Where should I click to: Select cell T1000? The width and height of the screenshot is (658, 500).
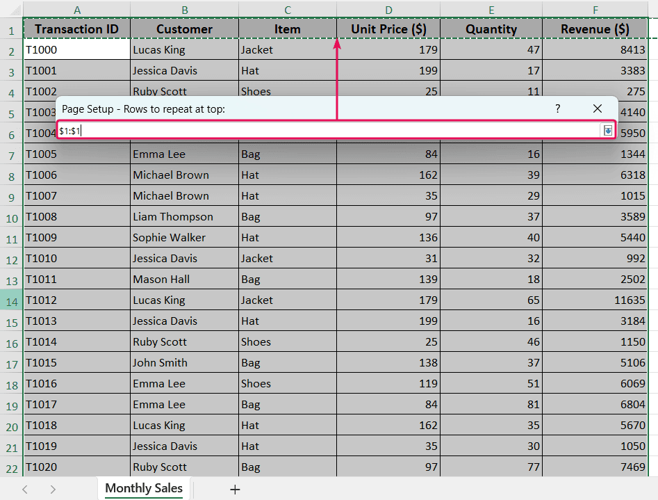click(77, 49)
